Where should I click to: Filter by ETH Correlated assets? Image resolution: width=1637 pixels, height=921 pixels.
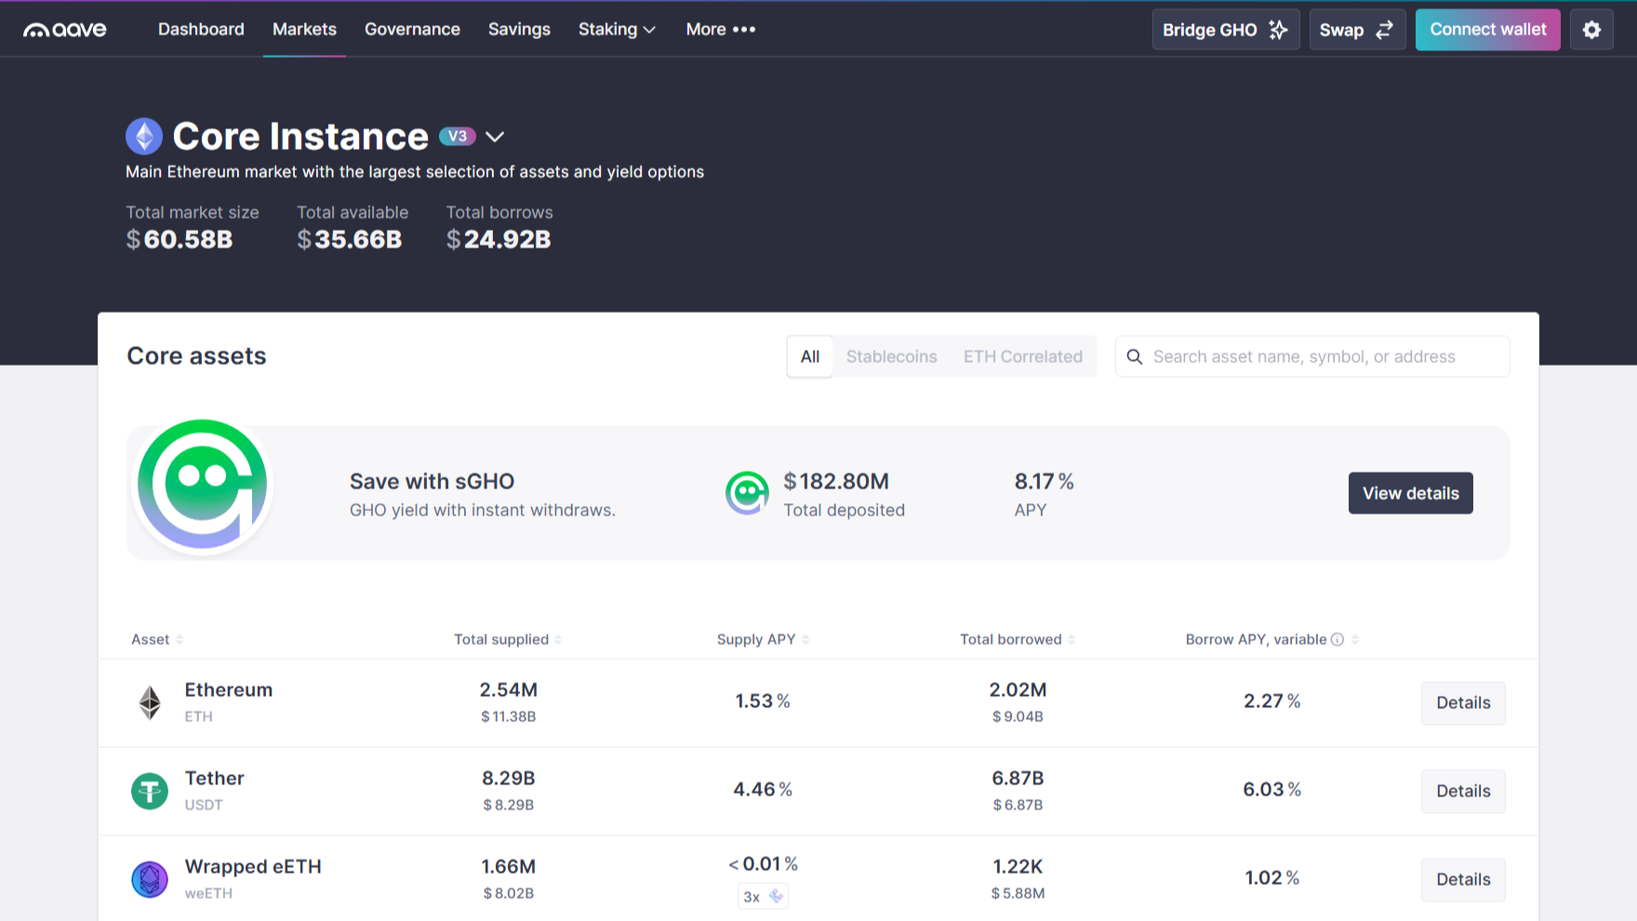[x=1023, y=357]
